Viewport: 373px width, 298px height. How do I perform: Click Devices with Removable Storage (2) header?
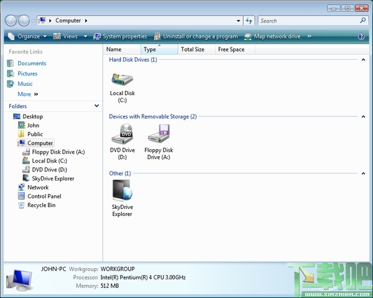pos(153,116)
